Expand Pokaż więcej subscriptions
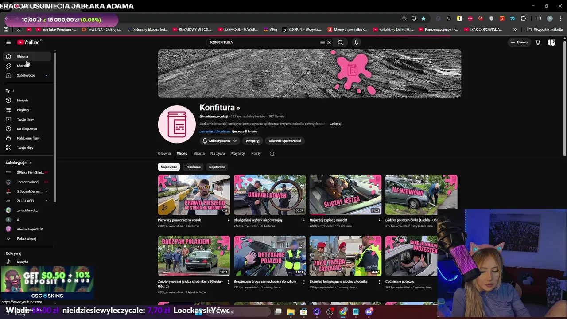The width and height of the screenshot is (567, 319). (x=27, y=238)
